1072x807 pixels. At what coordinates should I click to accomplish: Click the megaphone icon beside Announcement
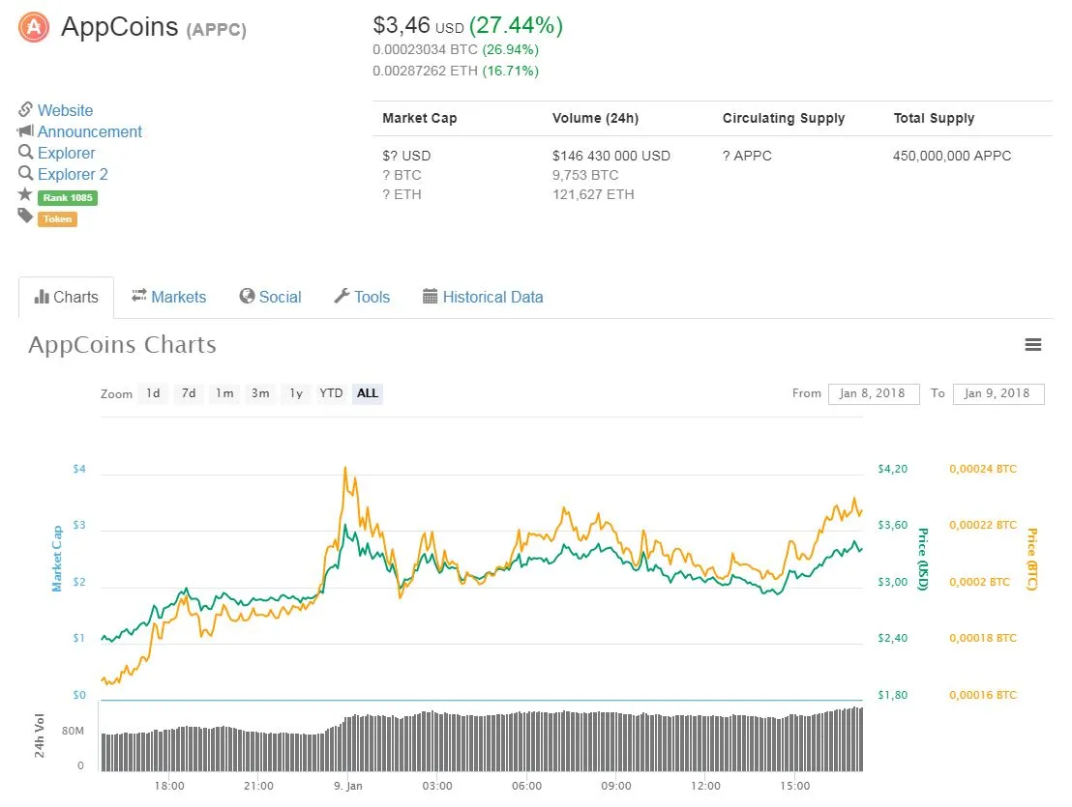point(25,130)
